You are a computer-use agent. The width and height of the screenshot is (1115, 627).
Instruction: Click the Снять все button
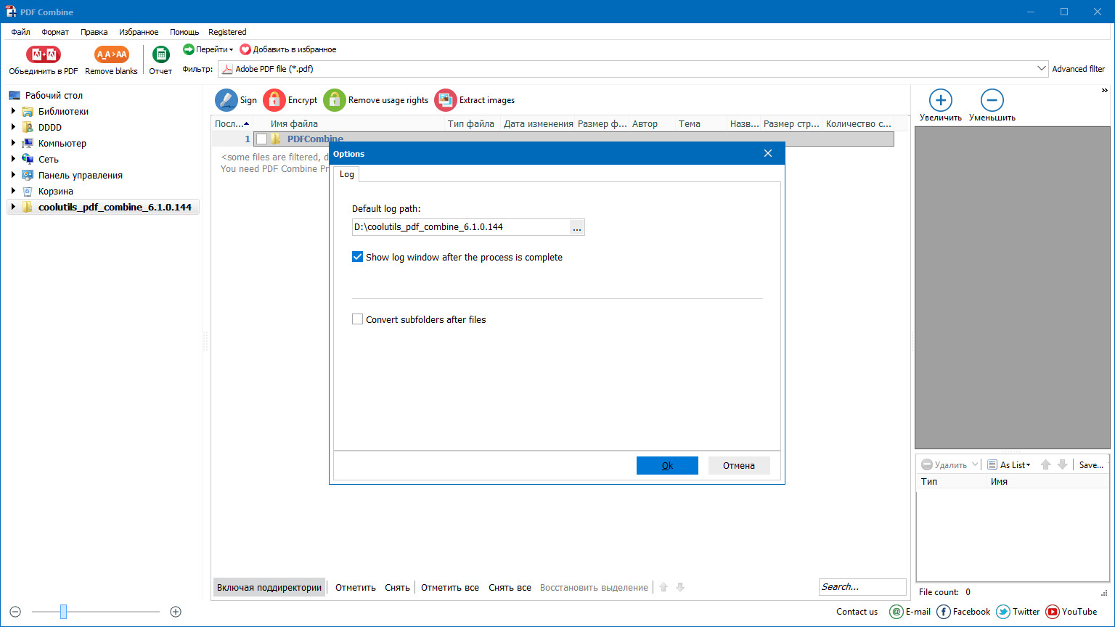pyautogui.click(x=510, y=588)
